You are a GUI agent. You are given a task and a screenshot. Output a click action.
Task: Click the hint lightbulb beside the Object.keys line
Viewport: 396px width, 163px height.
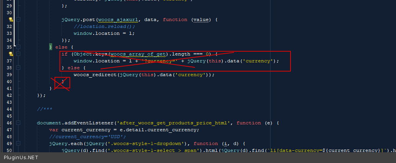11,54
